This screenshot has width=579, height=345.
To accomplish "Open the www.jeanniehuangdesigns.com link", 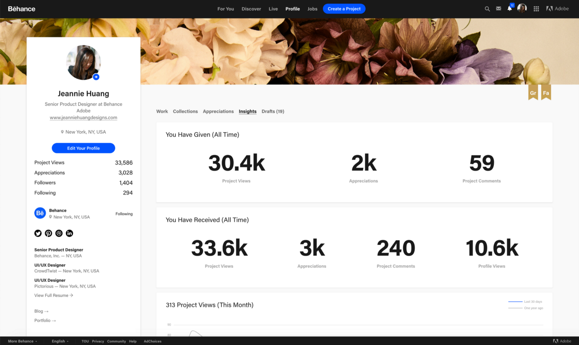I will click(83, 118).
